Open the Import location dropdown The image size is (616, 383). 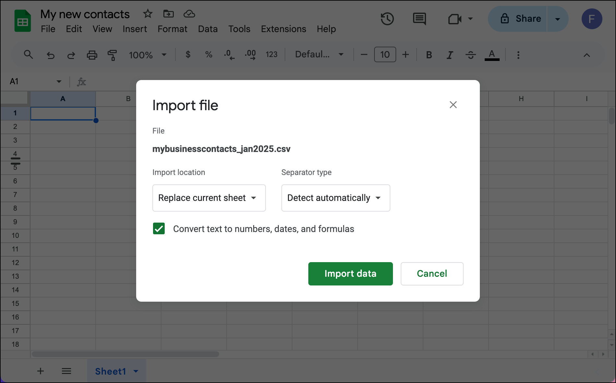click(x=209, y=198)
